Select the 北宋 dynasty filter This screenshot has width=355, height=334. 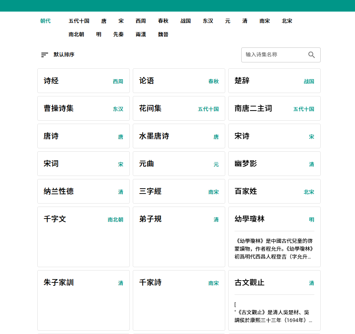(287, 21)
